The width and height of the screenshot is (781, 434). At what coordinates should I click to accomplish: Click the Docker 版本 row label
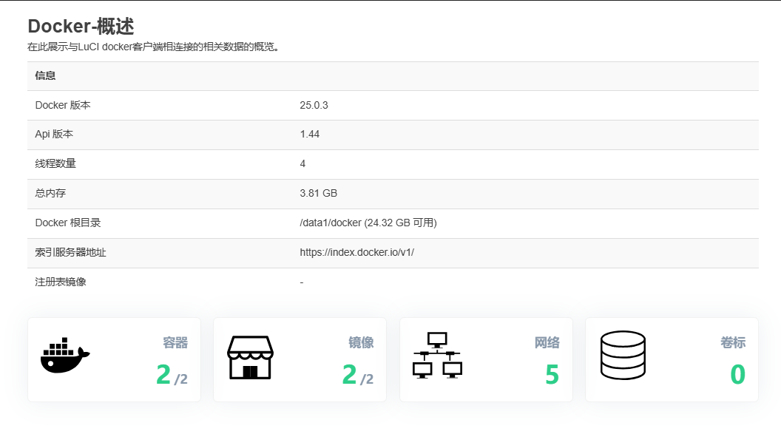(x=63, y=105)
